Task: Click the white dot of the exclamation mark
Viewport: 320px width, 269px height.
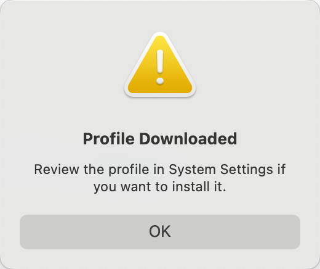Action: pyautogui.click(x=160, y=81)
